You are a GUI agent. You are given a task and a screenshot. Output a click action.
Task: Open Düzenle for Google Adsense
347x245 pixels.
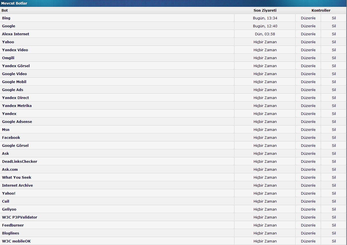(308, 122)
